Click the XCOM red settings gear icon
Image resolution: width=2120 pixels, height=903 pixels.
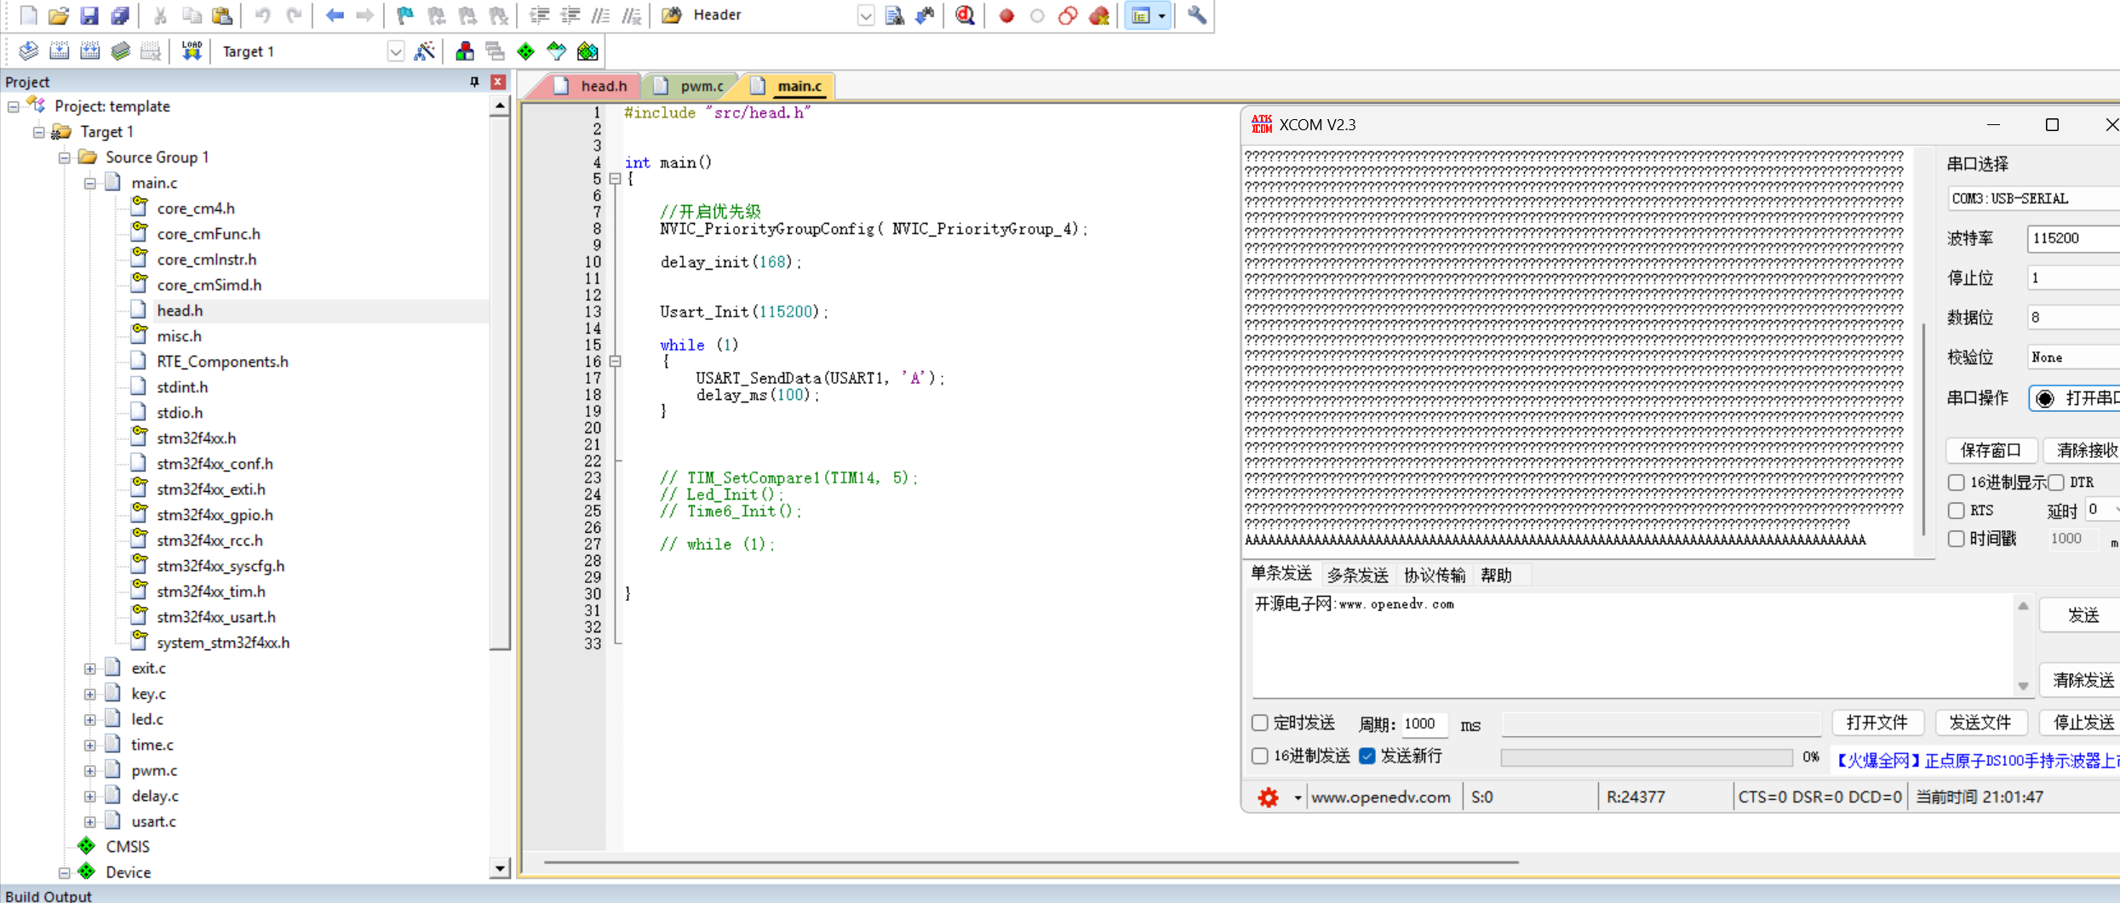pos(1268,797)
